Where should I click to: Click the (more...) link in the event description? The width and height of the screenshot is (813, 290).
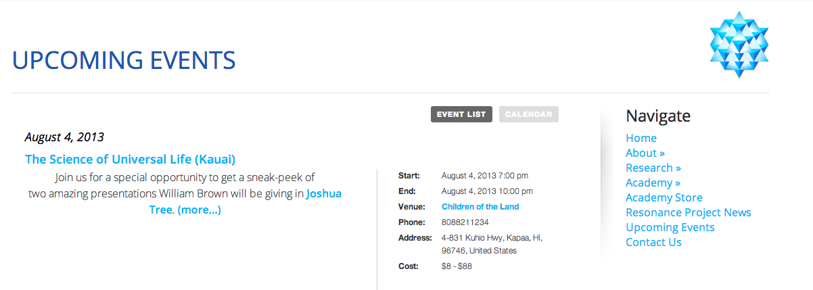point(199,210)
